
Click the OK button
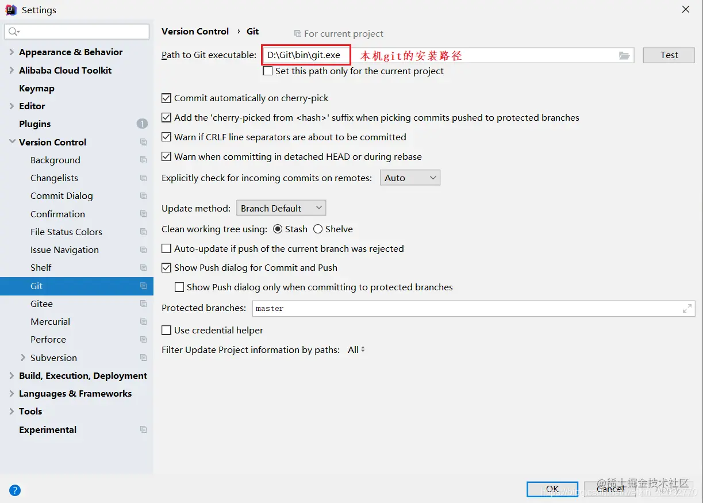coord(552,489)
